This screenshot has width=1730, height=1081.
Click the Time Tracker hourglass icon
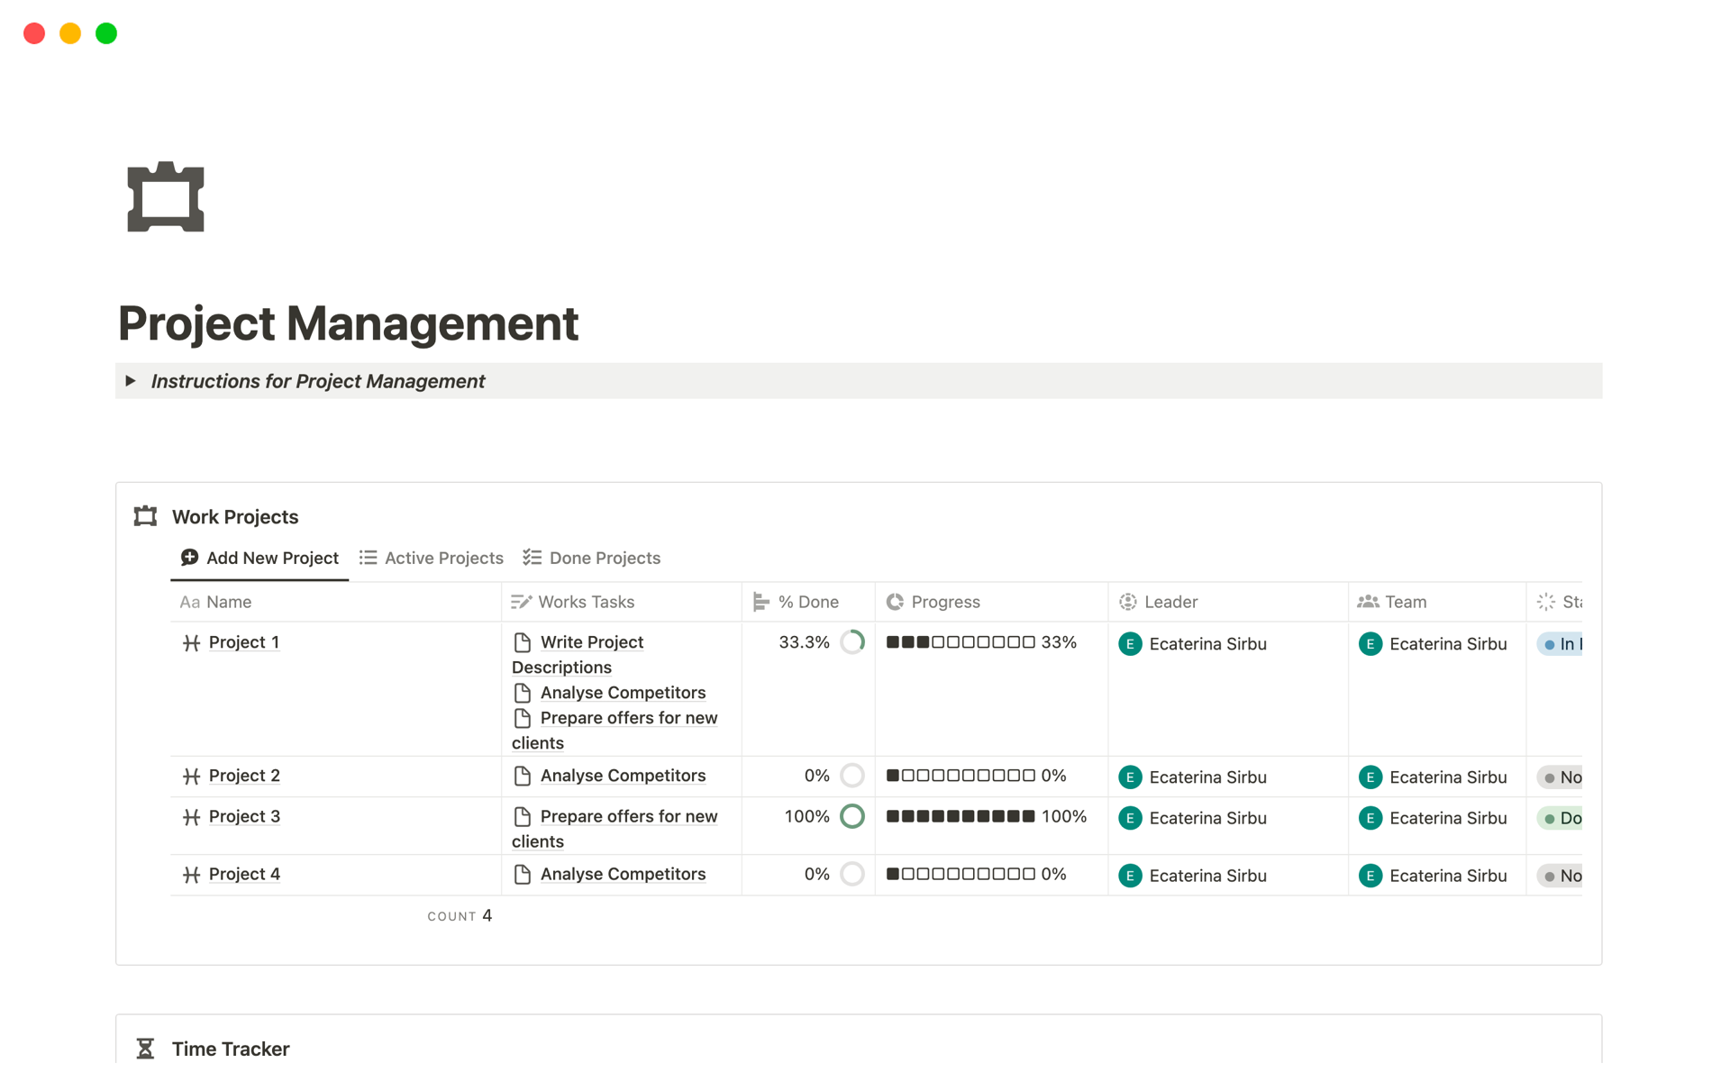145,1049
